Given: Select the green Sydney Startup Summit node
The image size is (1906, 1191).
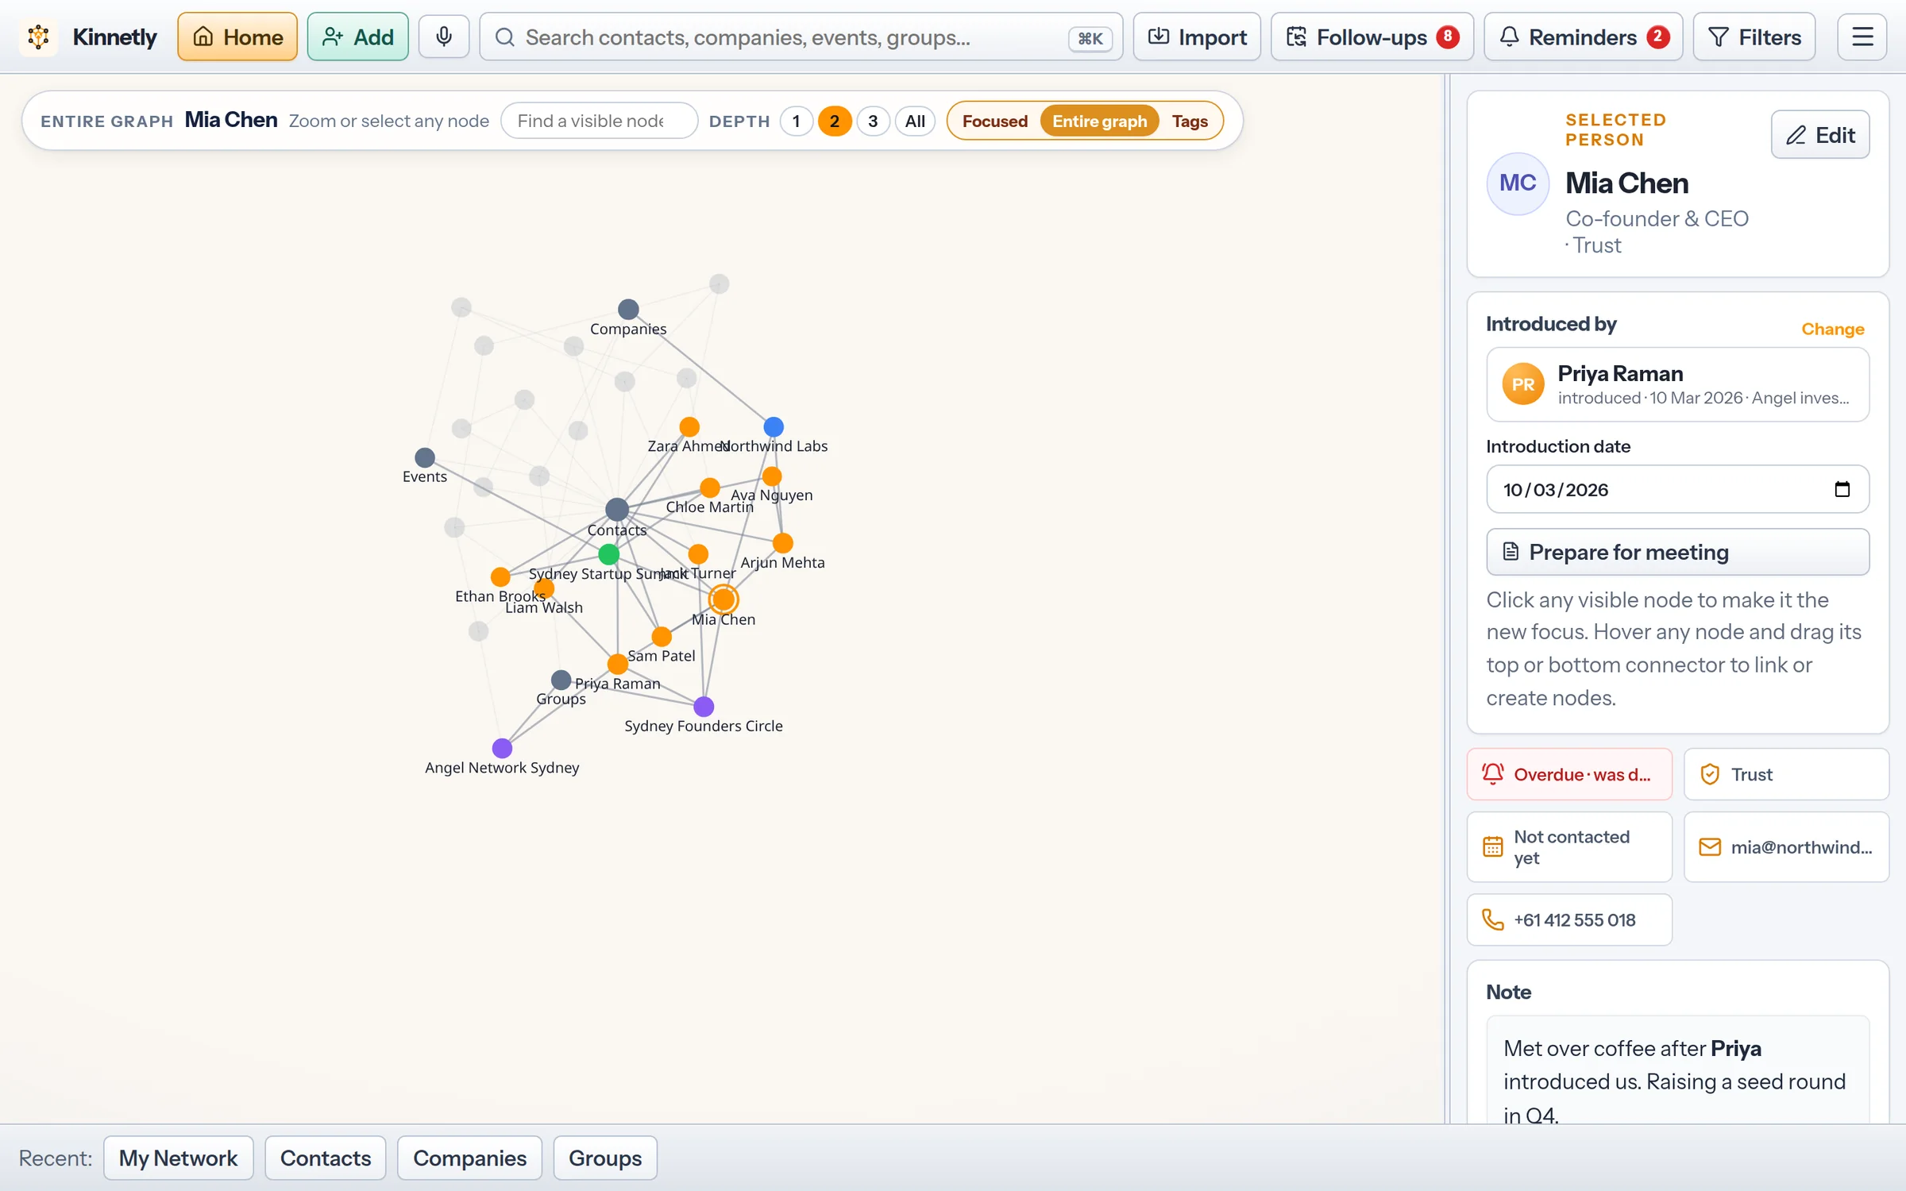Looking at the screenshot, I should 609,554.
